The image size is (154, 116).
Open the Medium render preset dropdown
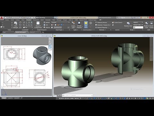point(138,22)
